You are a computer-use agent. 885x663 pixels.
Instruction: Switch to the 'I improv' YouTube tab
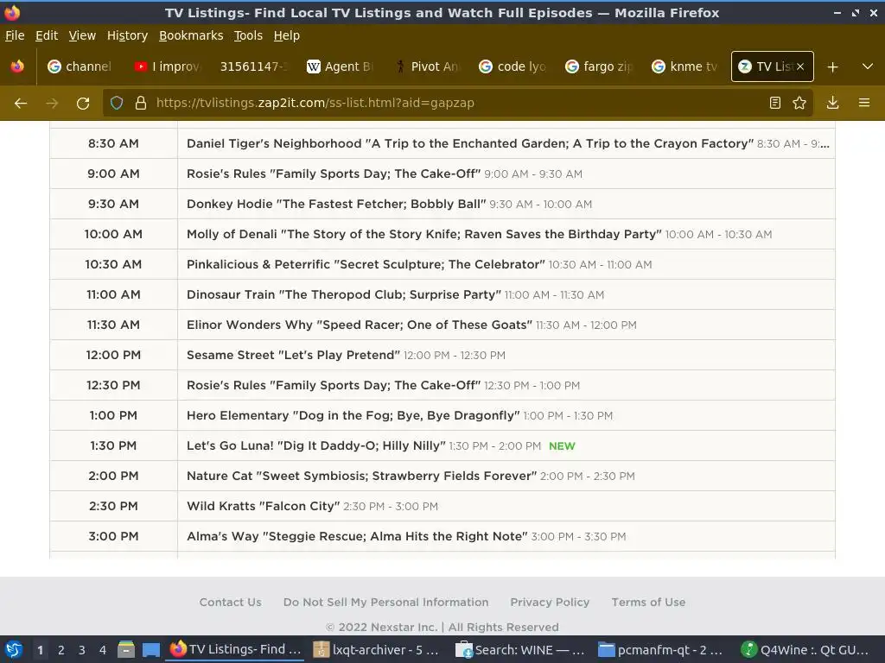[167, 66]
